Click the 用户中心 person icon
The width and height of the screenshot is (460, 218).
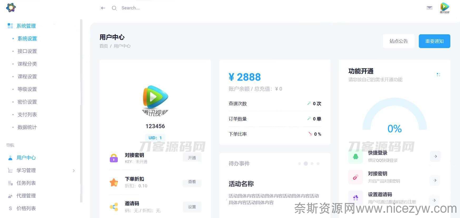[x=10, y=158]
